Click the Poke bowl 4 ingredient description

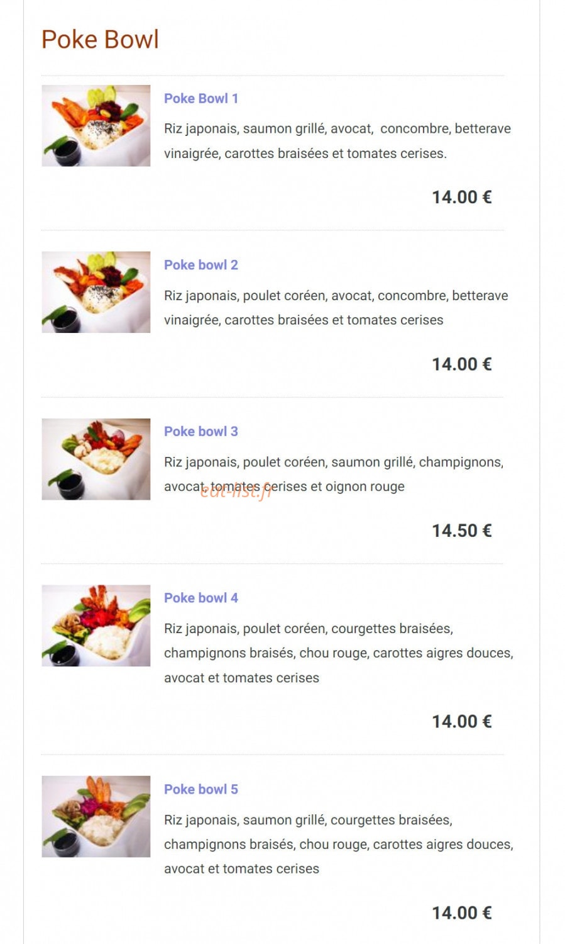pyautogui.click(x=339, y=653)
